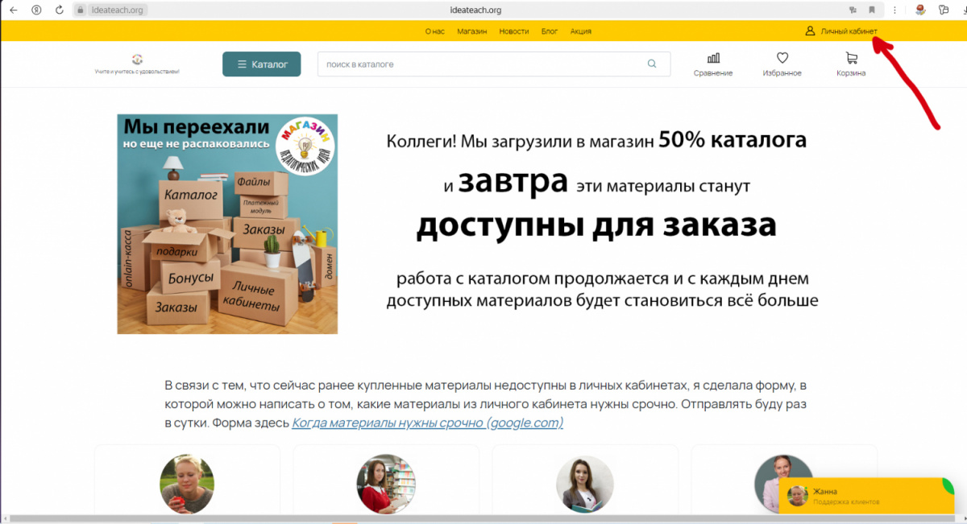Image resolution: width=967 pixels, height=524 pixels.
Task: Go to the Магазин menu item
Action: (x=471, y=31)
